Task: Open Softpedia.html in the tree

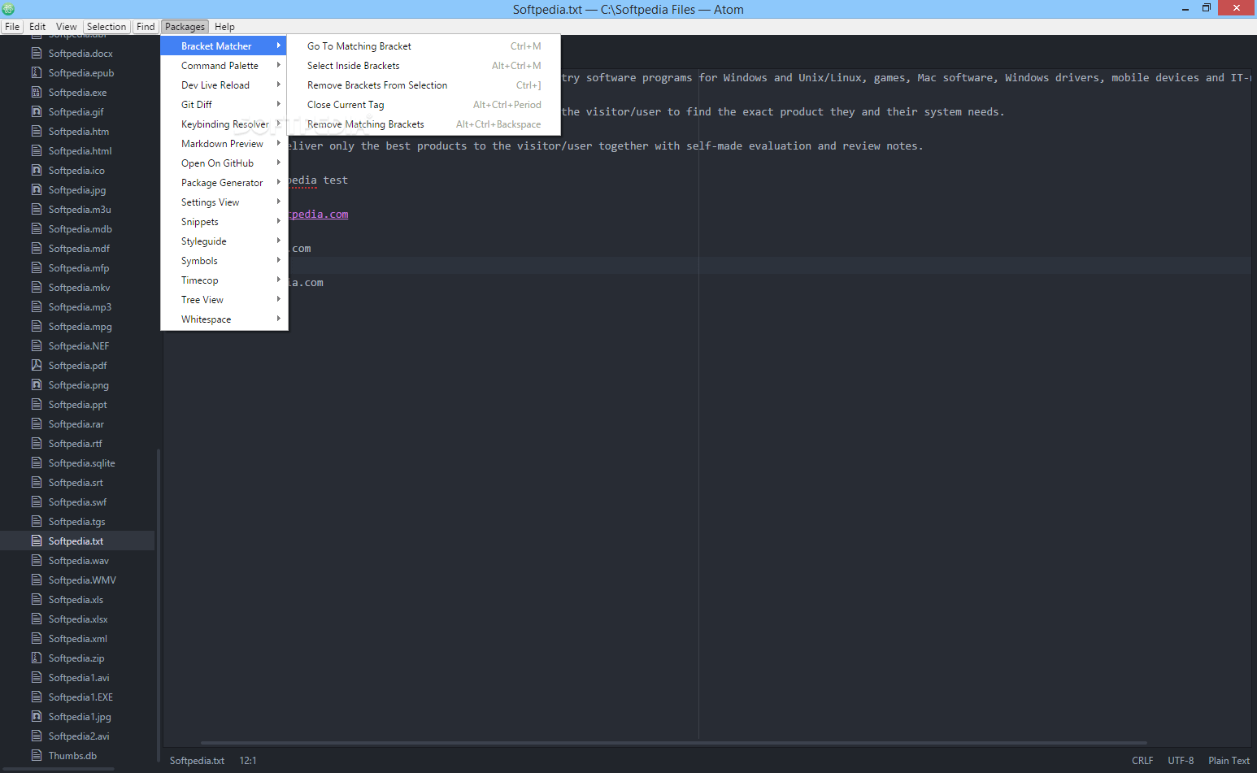Action: pyautogui.click(x=80, y=150)
